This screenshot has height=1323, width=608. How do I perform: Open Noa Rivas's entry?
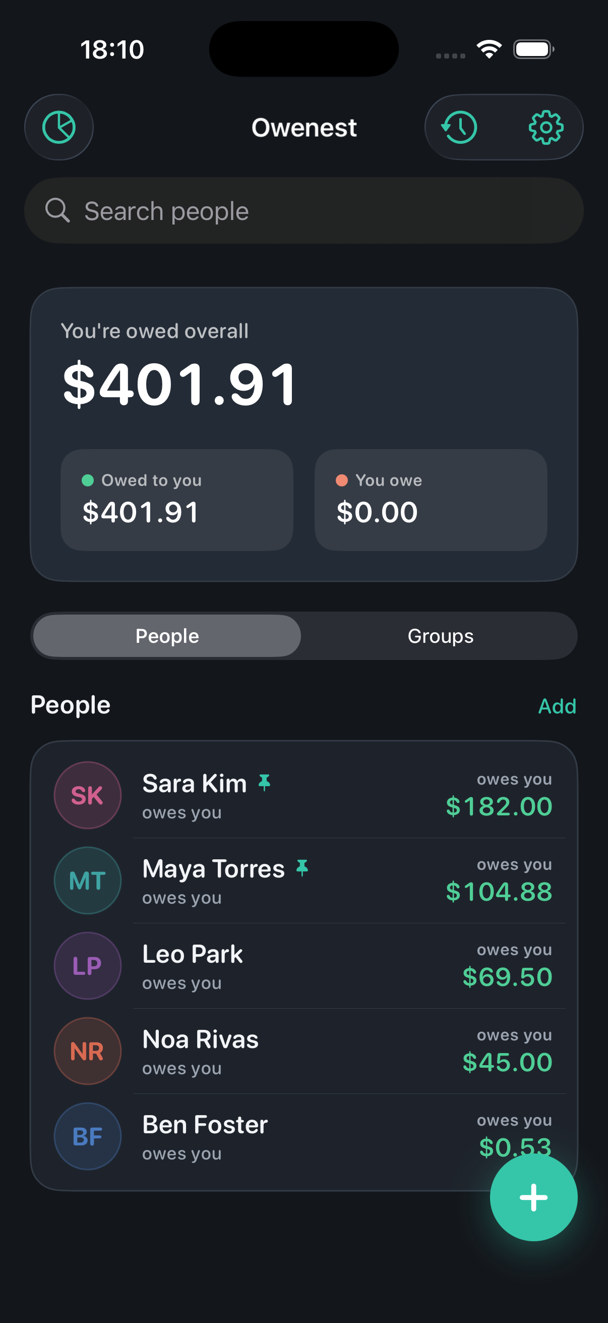pos(303,1051)
